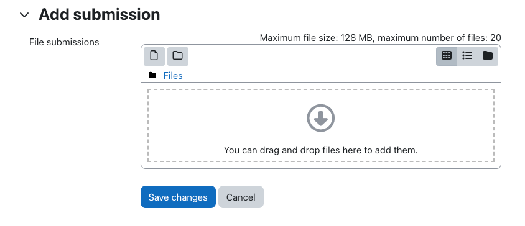Click the Add submission heading
The image size is (525, 226).
[x=99, y=15]
